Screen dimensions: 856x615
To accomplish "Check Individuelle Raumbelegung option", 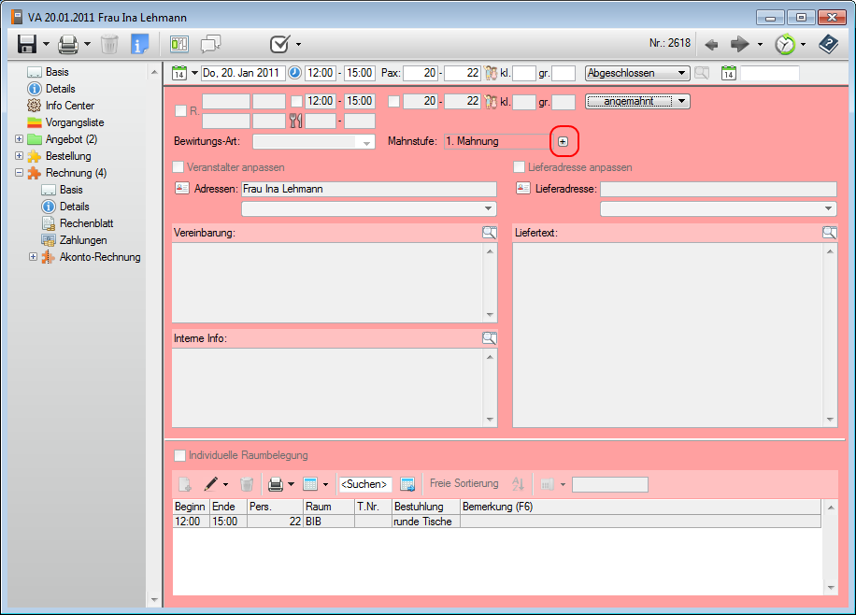I will point(179,455).
